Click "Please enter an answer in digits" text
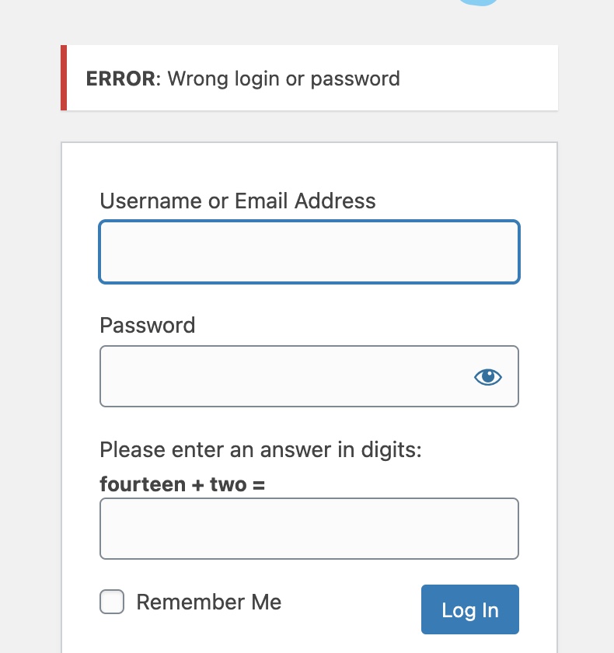The image size is (614, 653). 260,449
